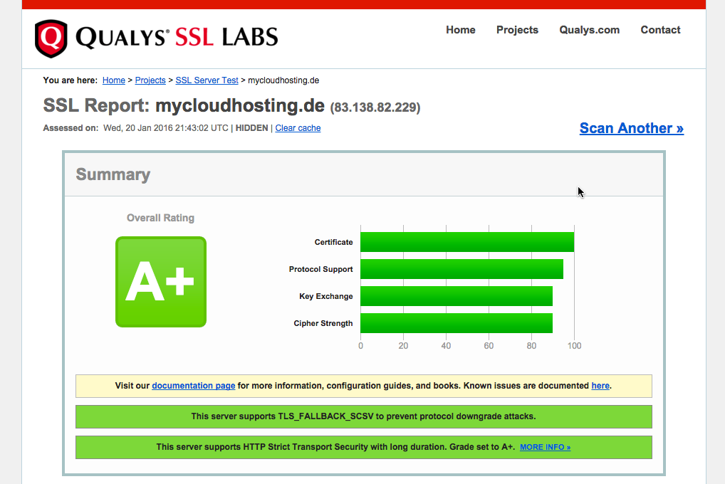The height and width of the screenshot is (484, 725).
Task: Open the Projects navigation menu item
Action: (x=517, y=30)
